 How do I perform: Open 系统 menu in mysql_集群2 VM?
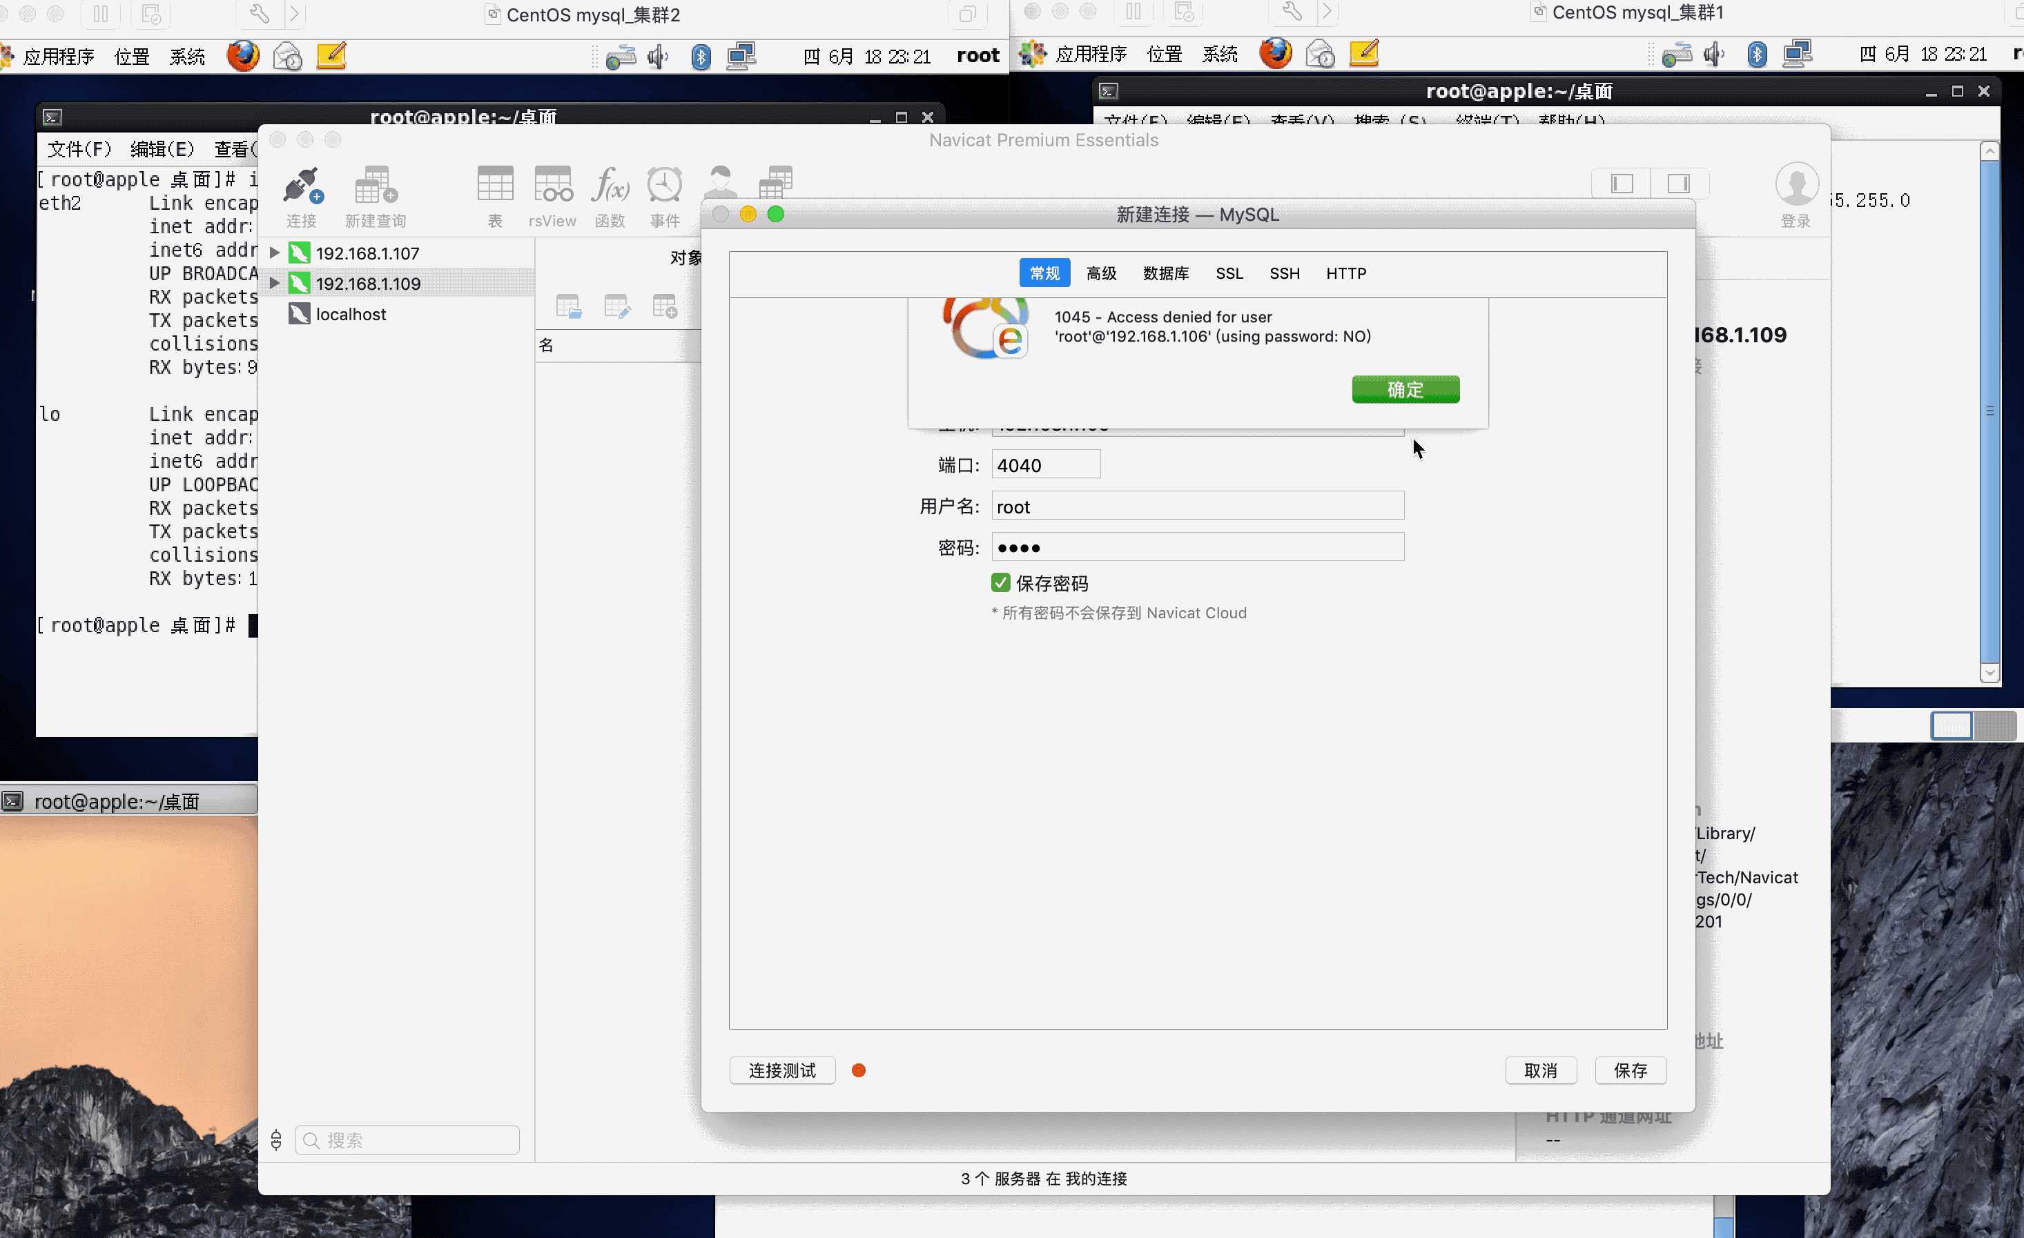[x=187, y=56]
